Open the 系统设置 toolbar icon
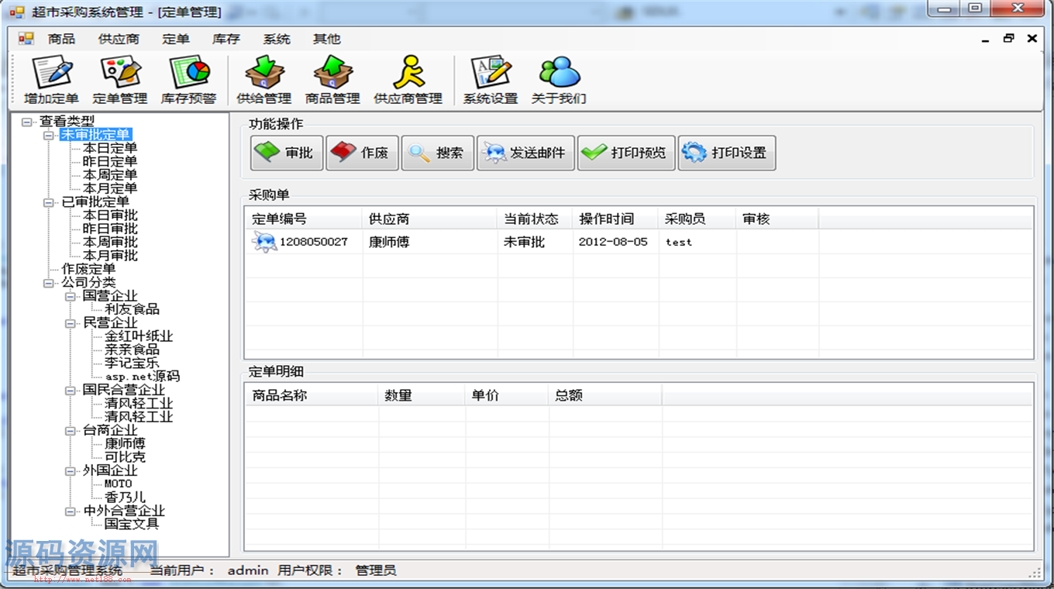This screenshot has width=1054, height=589. (491, 80)
